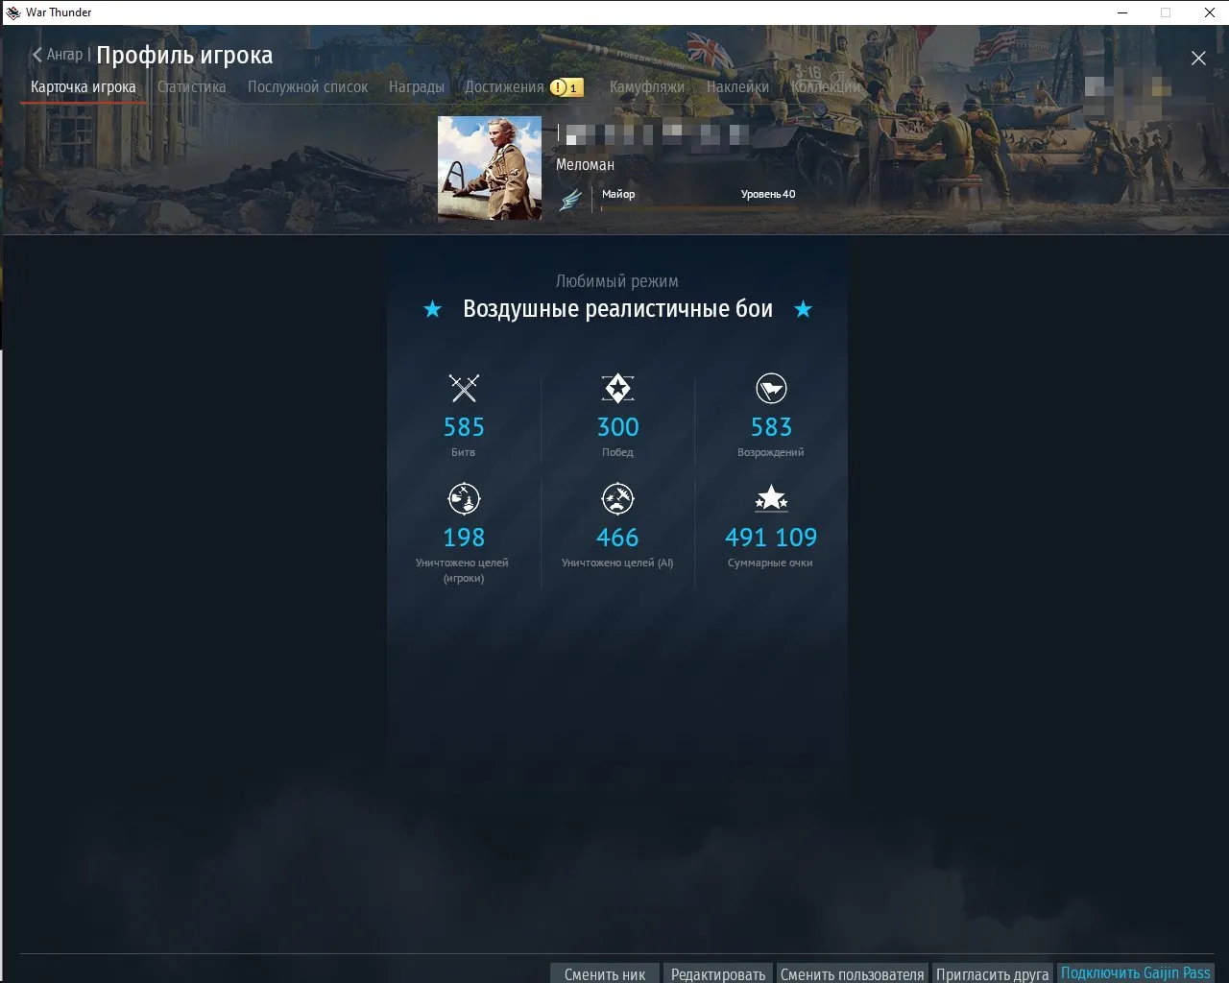
Task: Minimize the War Thunder window
Action: 1122,12
